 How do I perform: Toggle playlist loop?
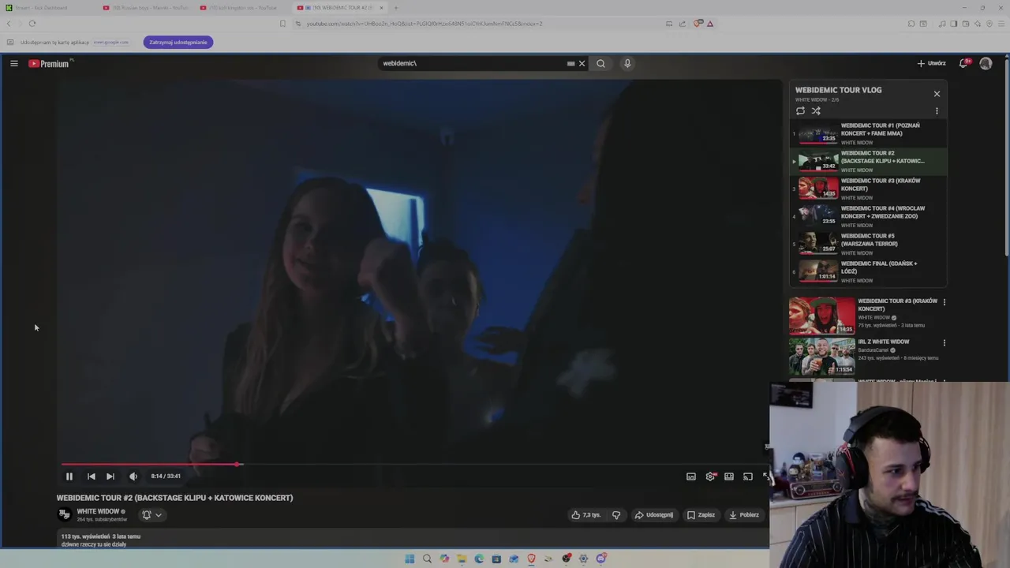pos(800,110)
